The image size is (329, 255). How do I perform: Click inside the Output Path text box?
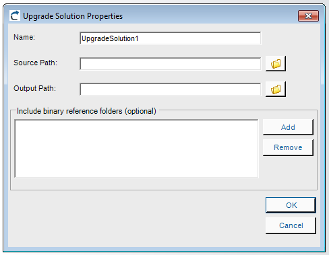pos(171,89)
